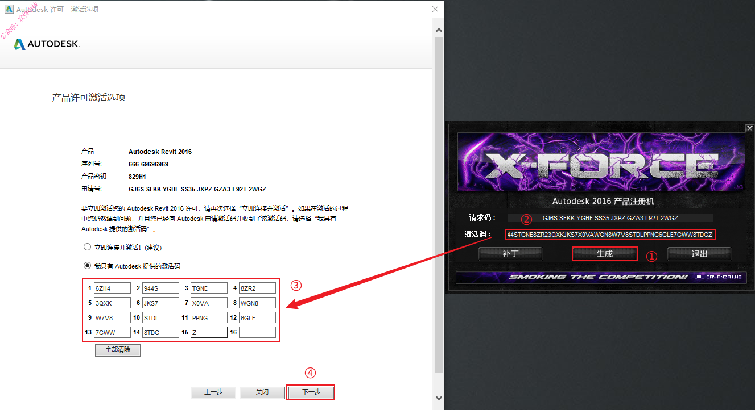The width and height of the screenshot is (755, 410).
Task: Close the X-Force keygen window with X
Action: pyautogui.click(x=749, y=128)
